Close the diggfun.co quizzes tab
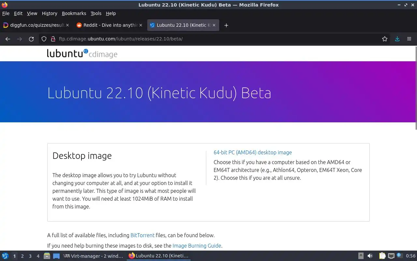 67,25
